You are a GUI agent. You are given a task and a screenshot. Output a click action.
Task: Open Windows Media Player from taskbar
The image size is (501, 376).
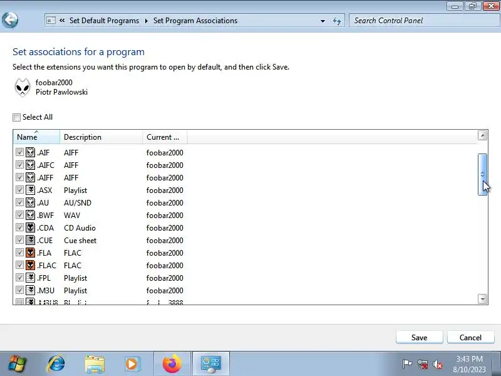tap(132, 364)
